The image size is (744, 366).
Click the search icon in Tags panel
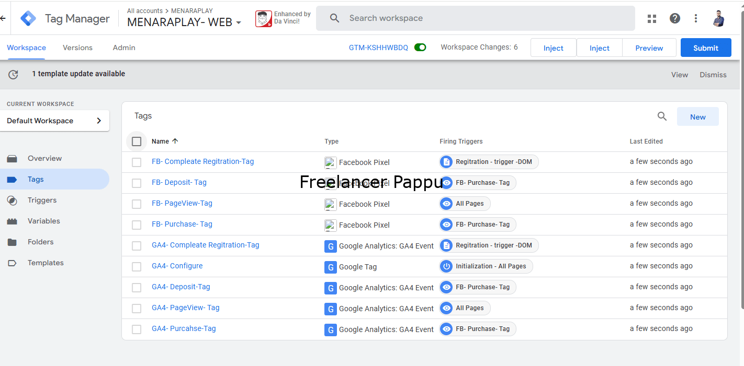click(662, 116)
